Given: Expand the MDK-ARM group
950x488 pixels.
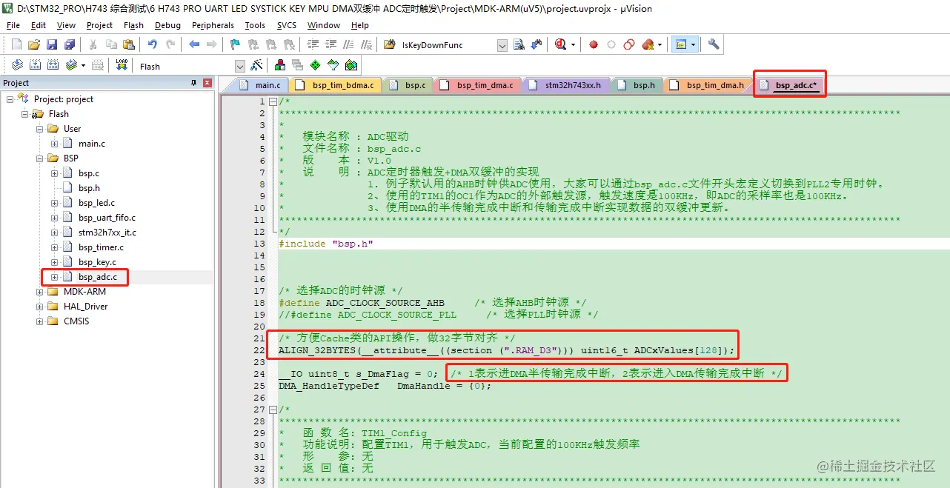Looking at the screenshot, I should point(40,292).
